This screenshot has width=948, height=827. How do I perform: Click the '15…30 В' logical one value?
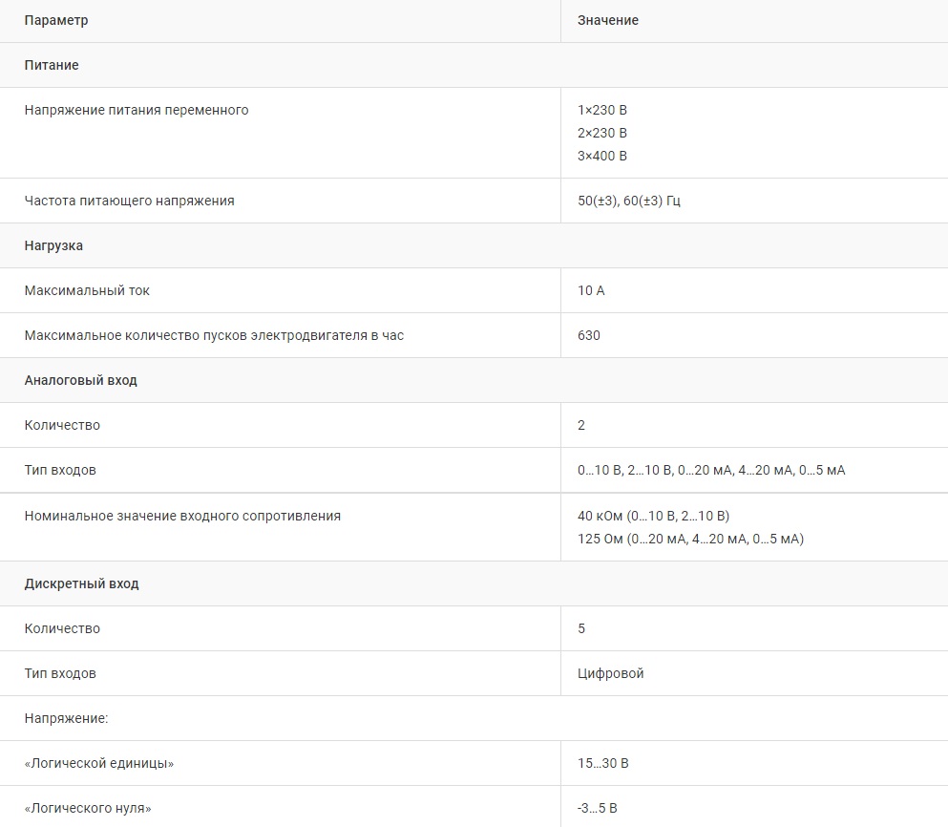pyautogui.click(x=603, y=763)
